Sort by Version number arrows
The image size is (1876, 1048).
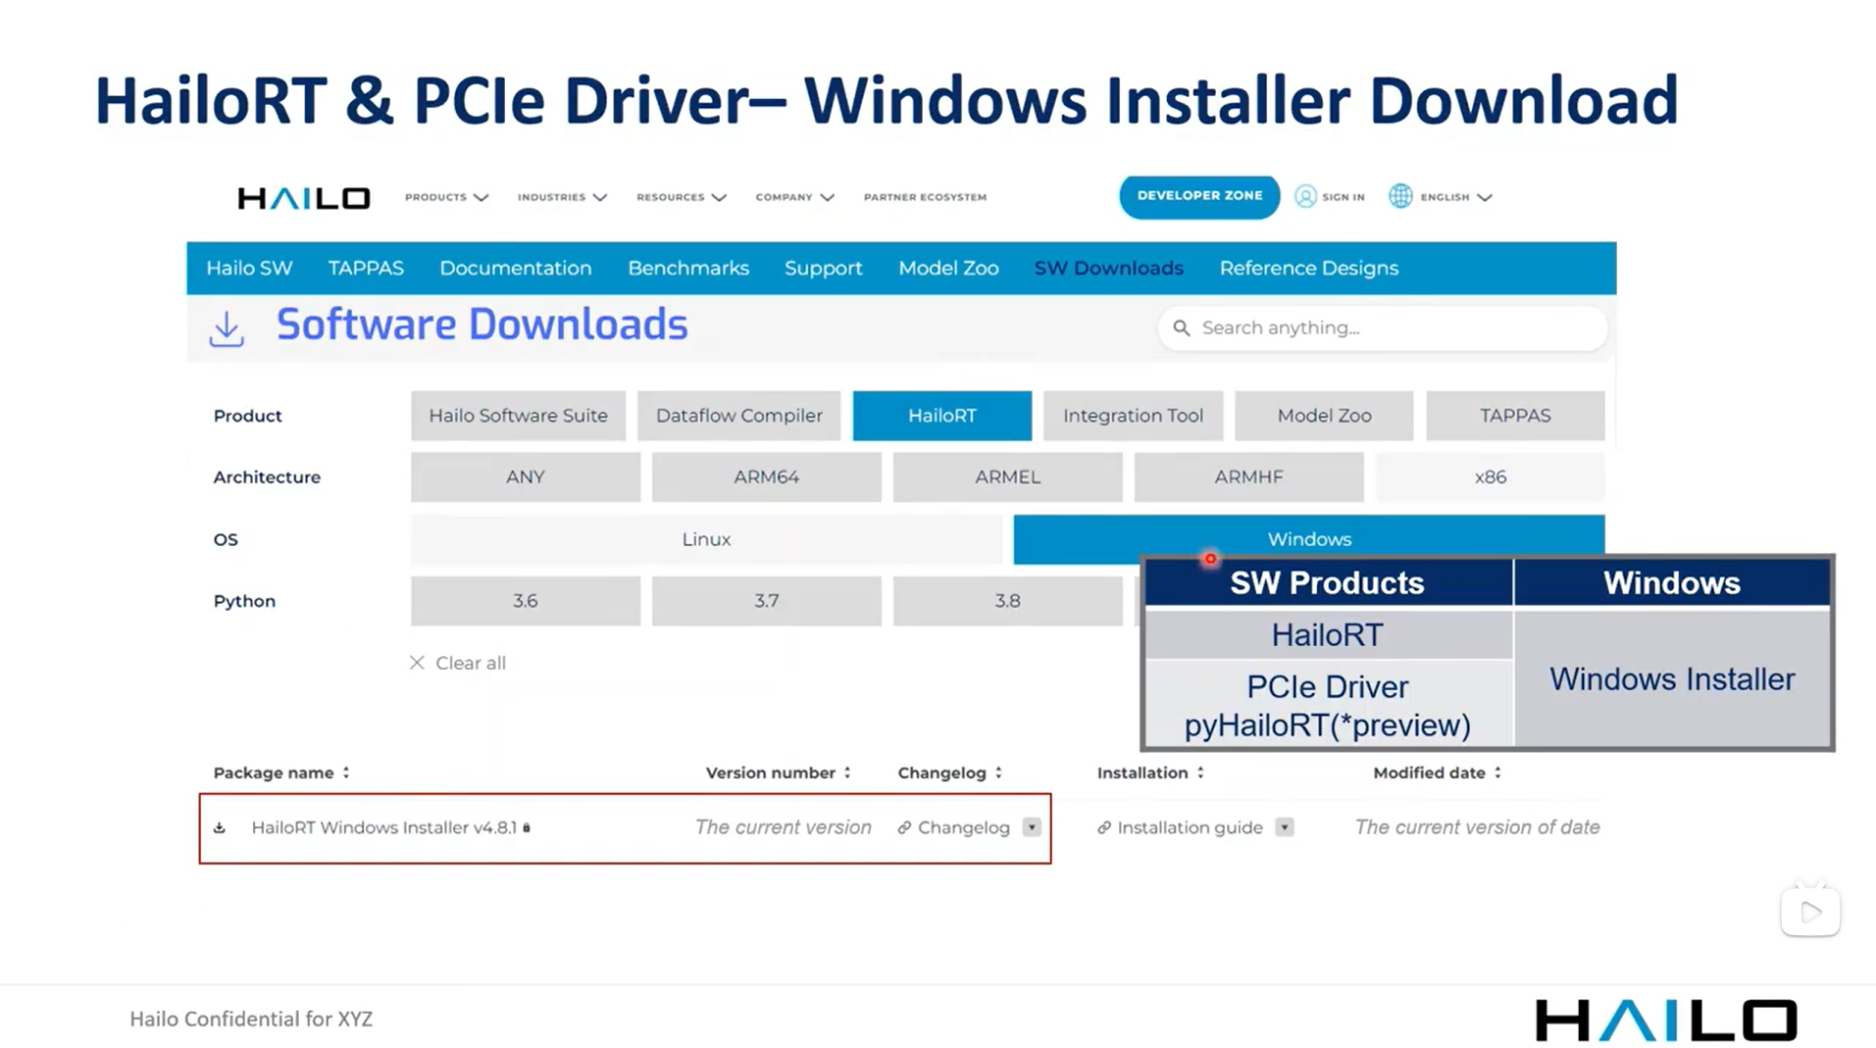847,773
